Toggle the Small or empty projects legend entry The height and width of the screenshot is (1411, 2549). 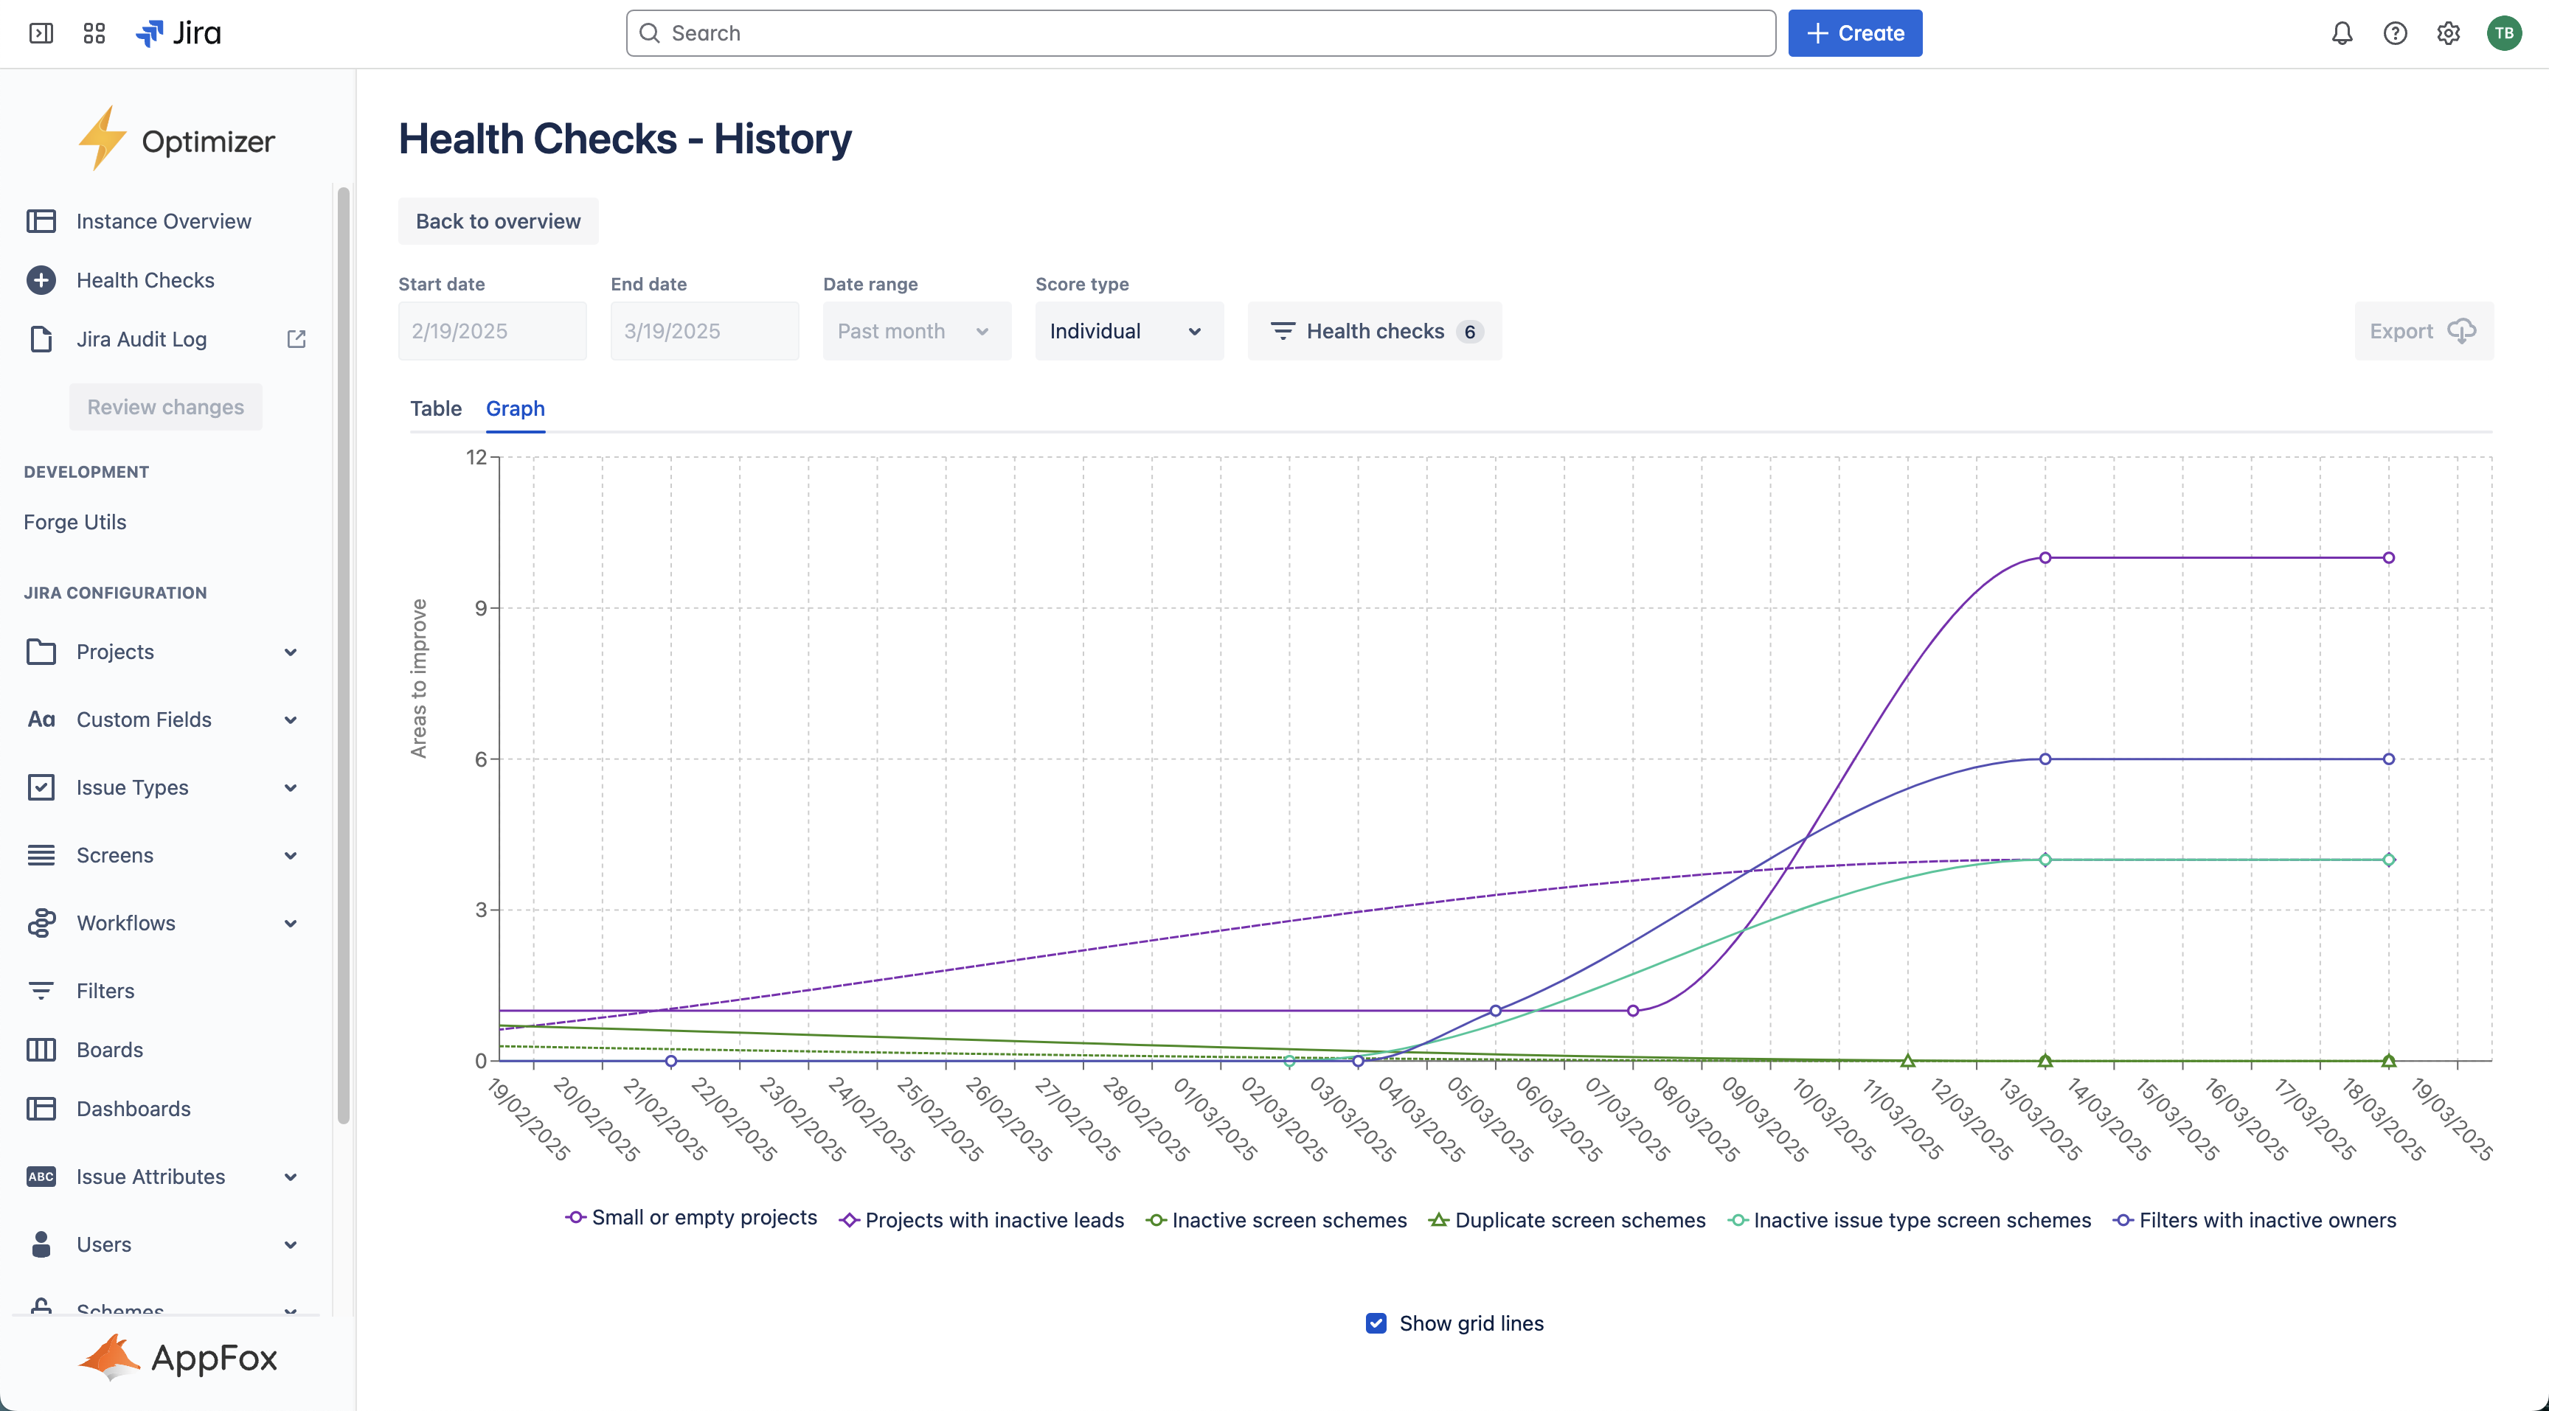[690, 1218]
